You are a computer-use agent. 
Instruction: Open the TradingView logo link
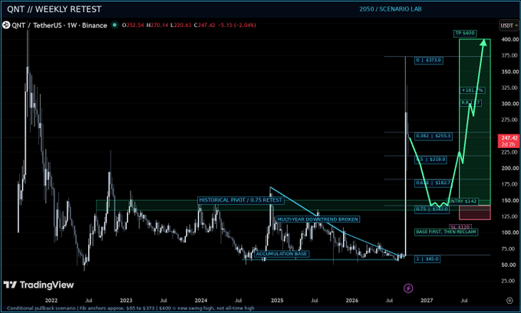click(38, 285)
